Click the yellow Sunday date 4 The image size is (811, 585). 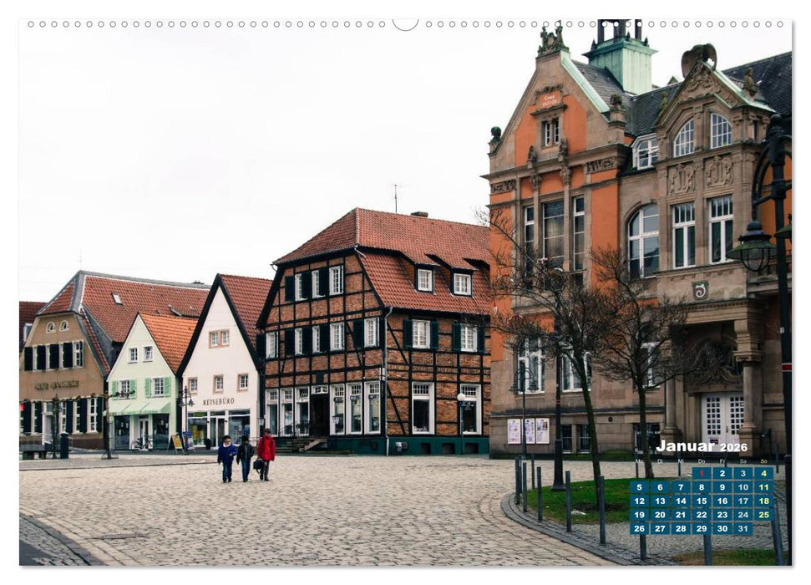pyautogui.click(x=763, y=473)
